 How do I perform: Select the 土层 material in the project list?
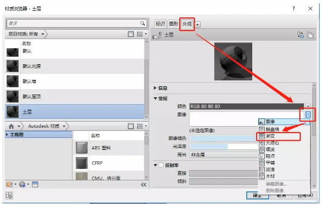click(x=74, y=112)
